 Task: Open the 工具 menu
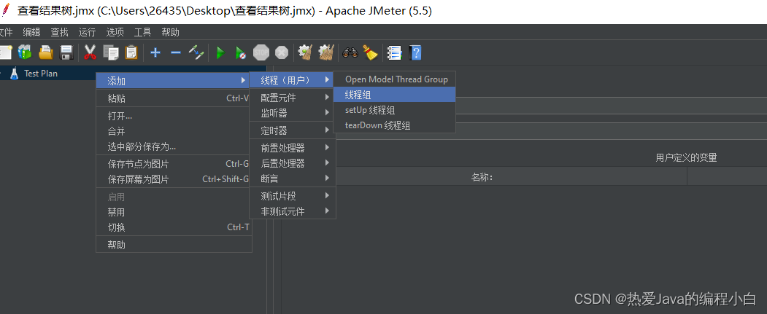pos(143,32)
